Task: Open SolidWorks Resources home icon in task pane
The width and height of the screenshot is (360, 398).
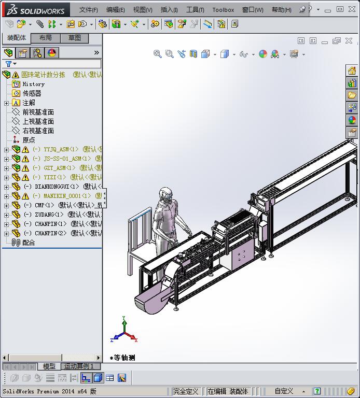Action: click(352, 70)
